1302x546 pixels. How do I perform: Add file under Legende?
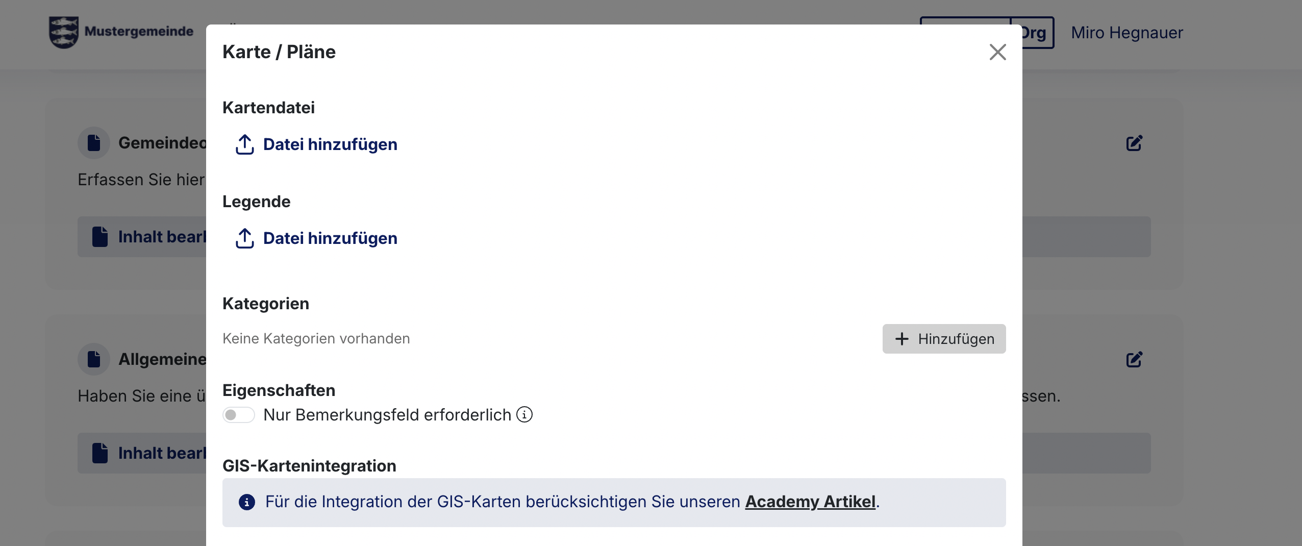pos(316,238)
